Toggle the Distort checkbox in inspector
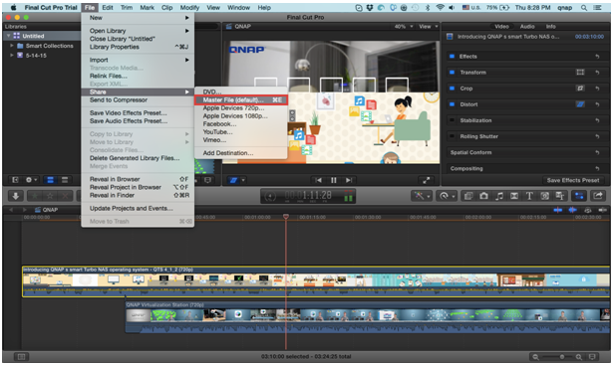This screenshot has width=613, height=365. coord(452,104)
